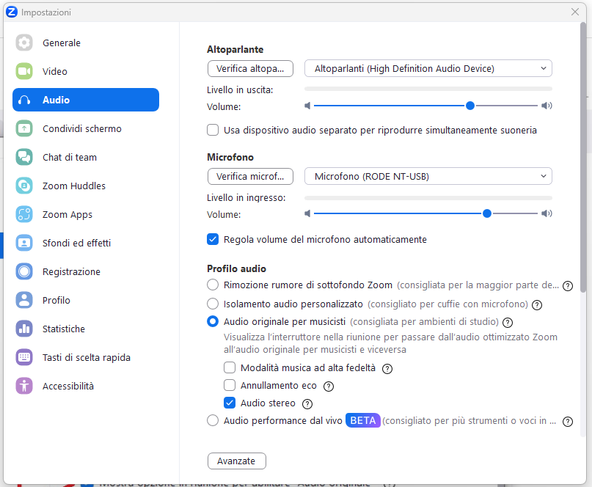Screen dimensions: 592x487
Task: Go to the Profilo section
Action: pyautogui.click(x=86, y=300)
